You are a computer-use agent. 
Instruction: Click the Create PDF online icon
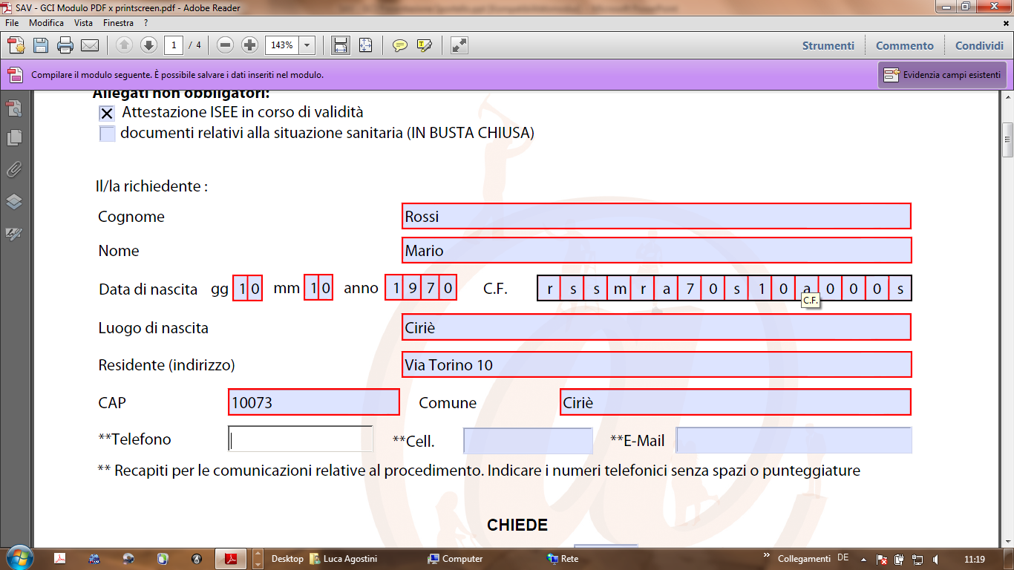pyautogui.click(x=16, y=45)
